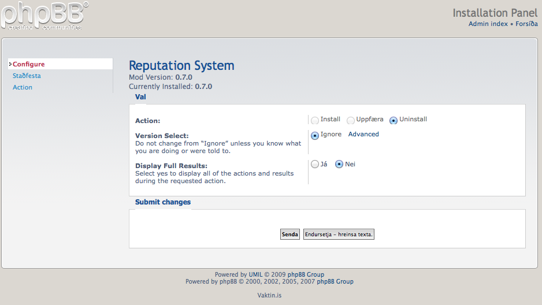Choose Nei for Display Full Results
Screen dimensions: 542x305
coord(339,165)
